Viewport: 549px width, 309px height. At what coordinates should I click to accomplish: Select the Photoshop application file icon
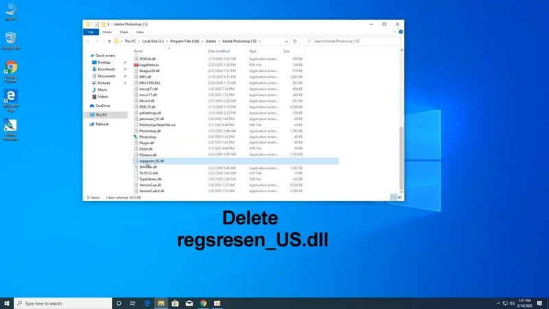[136, 137]
